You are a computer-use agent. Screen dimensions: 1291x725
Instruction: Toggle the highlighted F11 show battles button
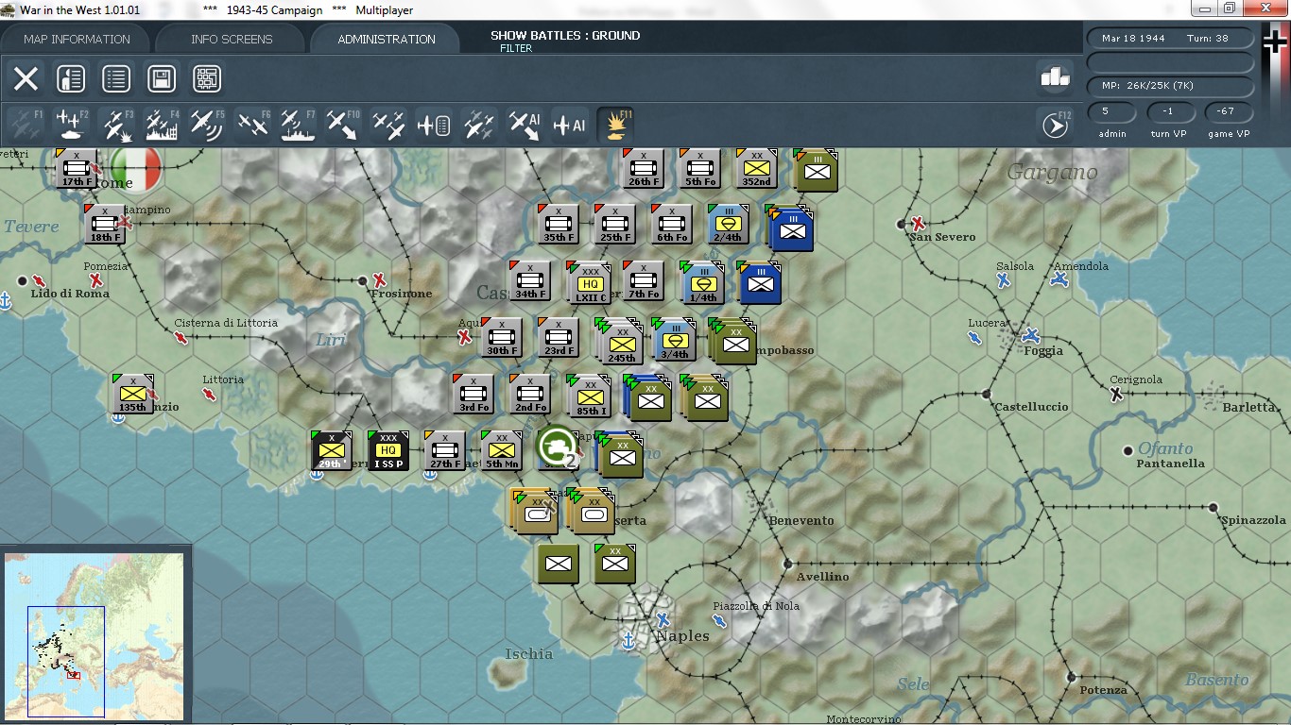pos(616,125)
